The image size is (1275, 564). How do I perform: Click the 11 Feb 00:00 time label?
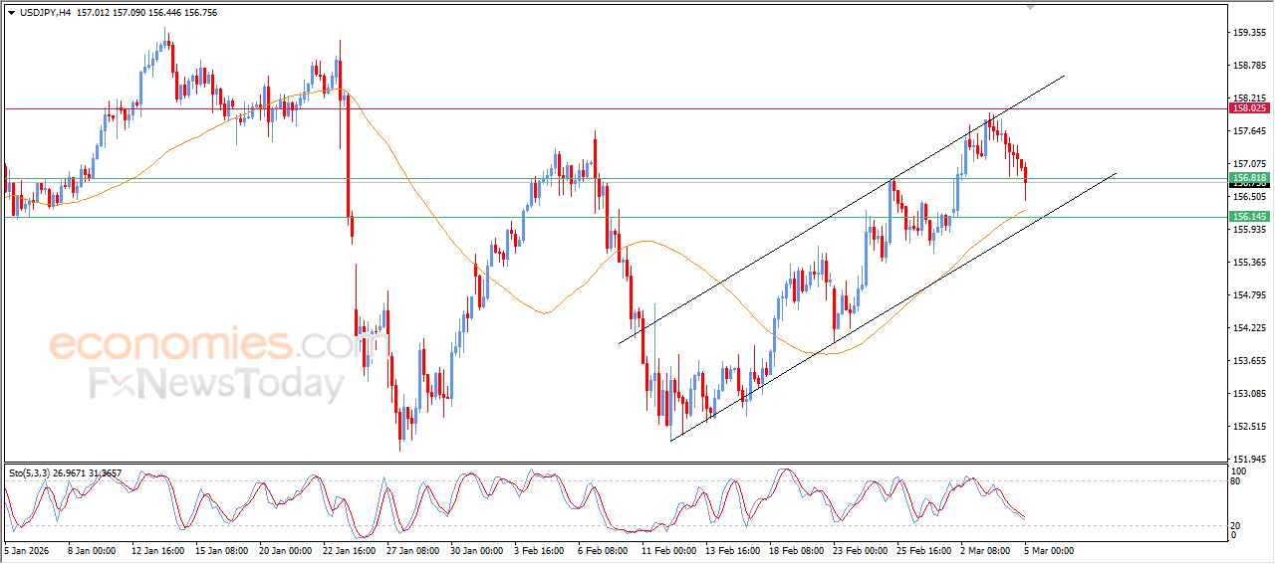(x=669, y=550)
